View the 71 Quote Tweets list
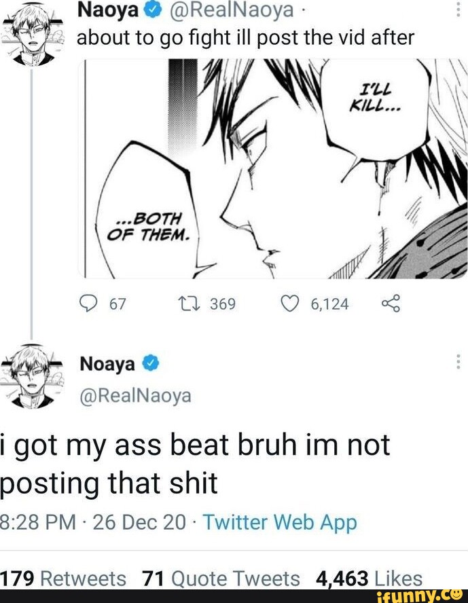The image size is (468, 603). [x=221, y=579]
